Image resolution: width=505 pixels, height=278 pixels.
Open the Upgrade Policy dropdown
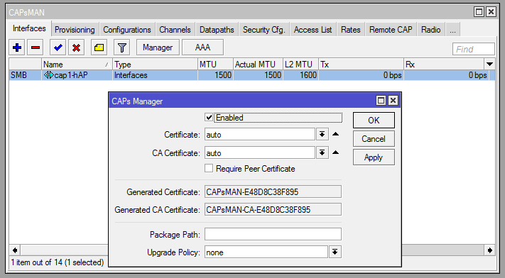(x=335, y=252)
